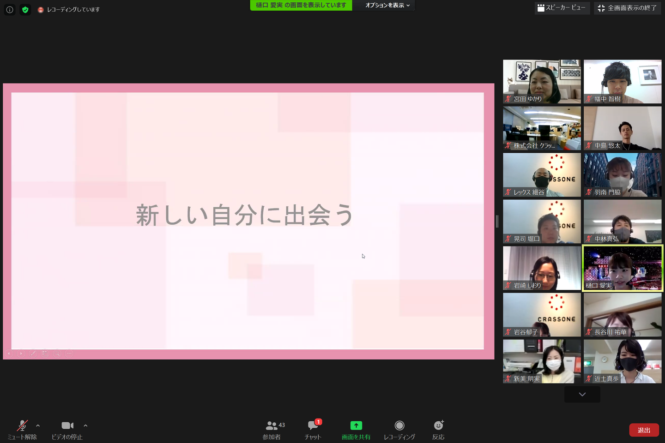
Task: Unmute the microphone (ミュート解除)
Action: pos(22,430)
